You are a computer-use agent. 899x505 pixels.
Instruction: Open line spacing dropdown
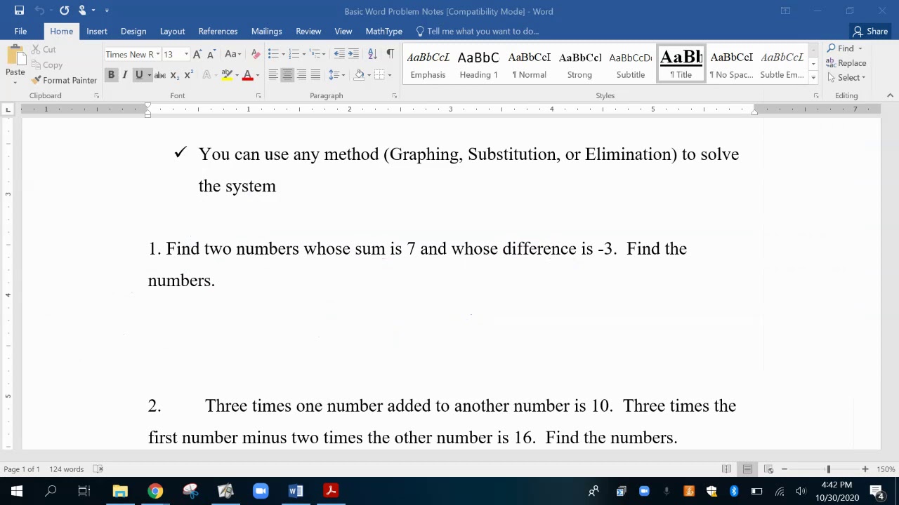pos(336,75)
